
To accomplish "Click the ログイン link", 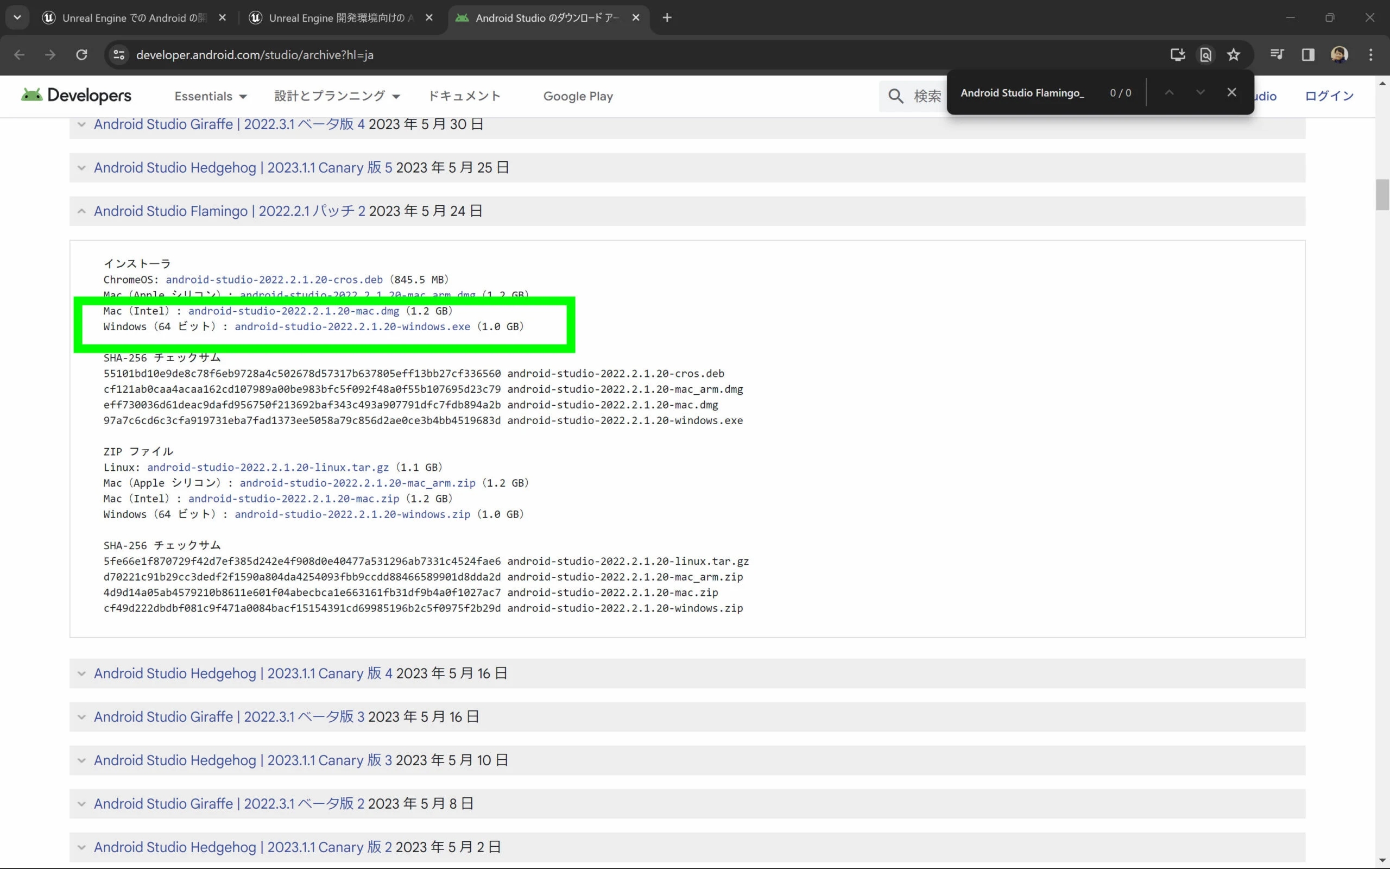I will (x=1329, y=96).
